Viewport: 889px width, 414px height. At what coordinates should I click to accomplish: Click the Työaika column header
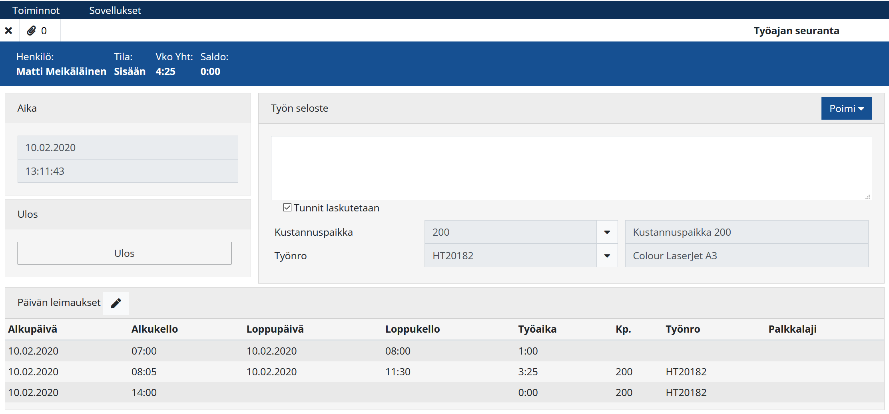[x=537, y=329]
